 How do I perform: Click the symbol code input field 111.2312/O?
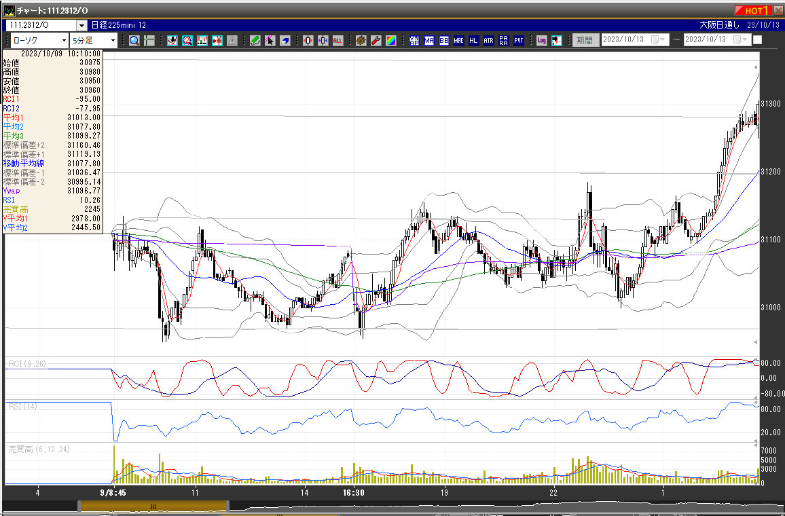41,25
